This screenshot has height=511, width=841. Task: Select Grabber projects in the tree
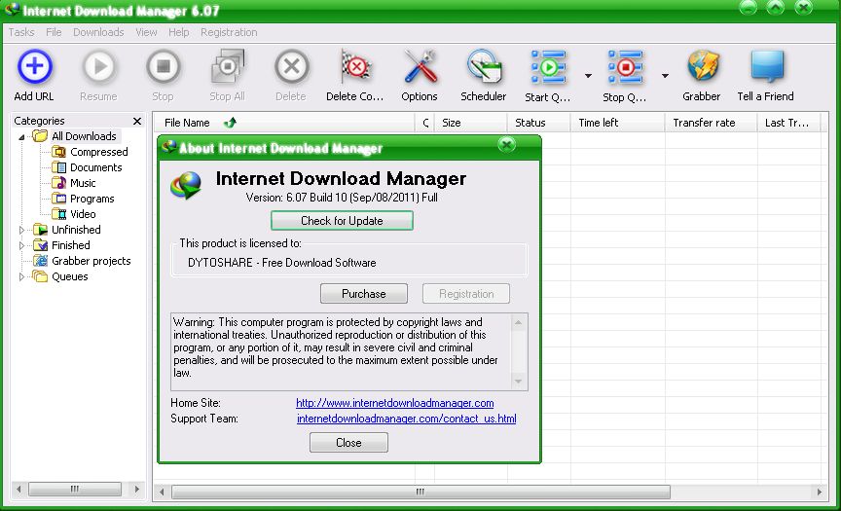coord(91,261)
